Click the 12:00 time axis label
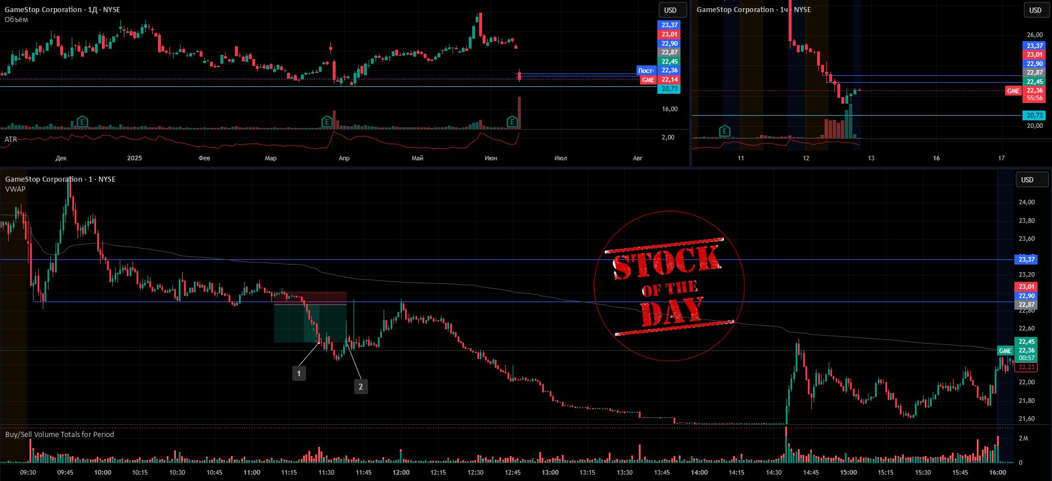This screenshot has width=1052, height=481. 401,472
